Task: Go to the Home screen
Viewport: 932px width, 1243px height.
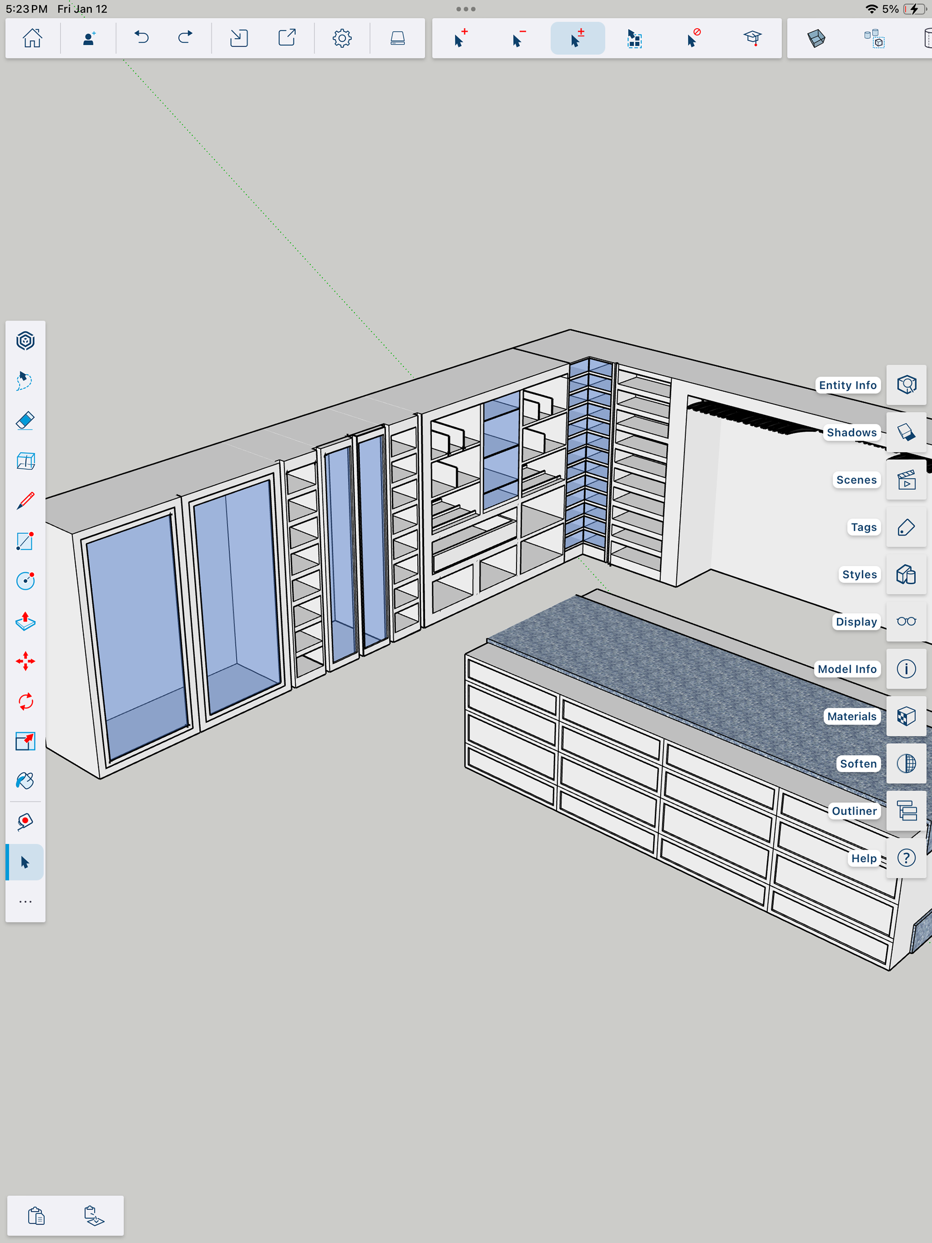Action: click(x=32, y=38)
